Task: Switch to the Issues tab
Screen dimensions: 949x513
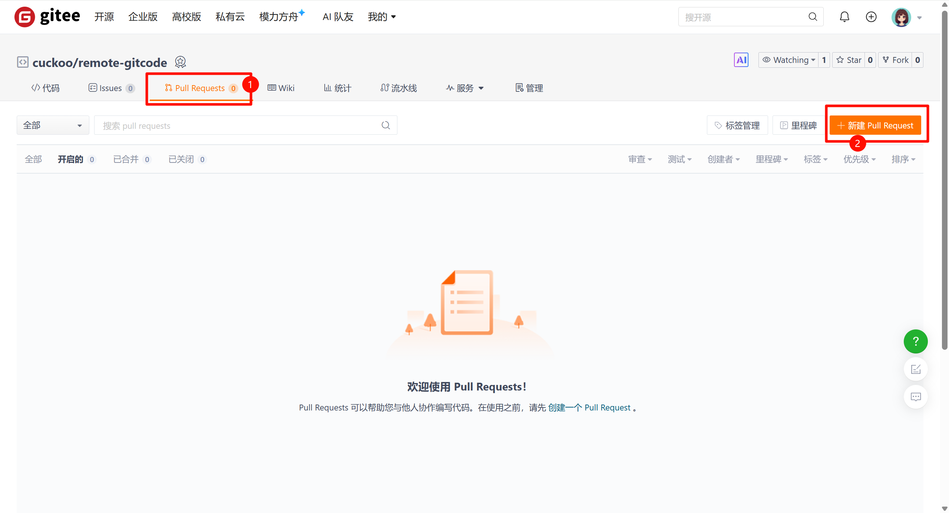Action: point(111,88)
